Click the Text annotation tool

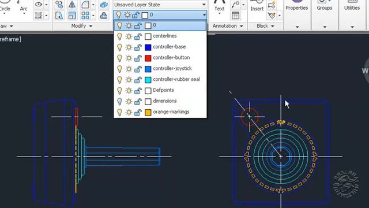click(x=219, y=6)
